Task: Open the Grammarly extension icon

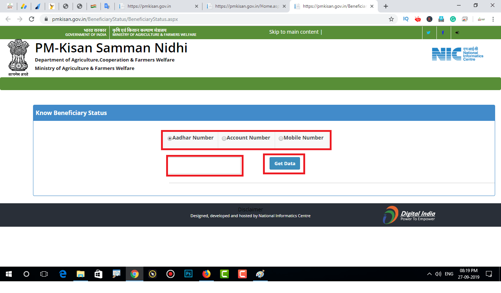Action: [453, 19]
